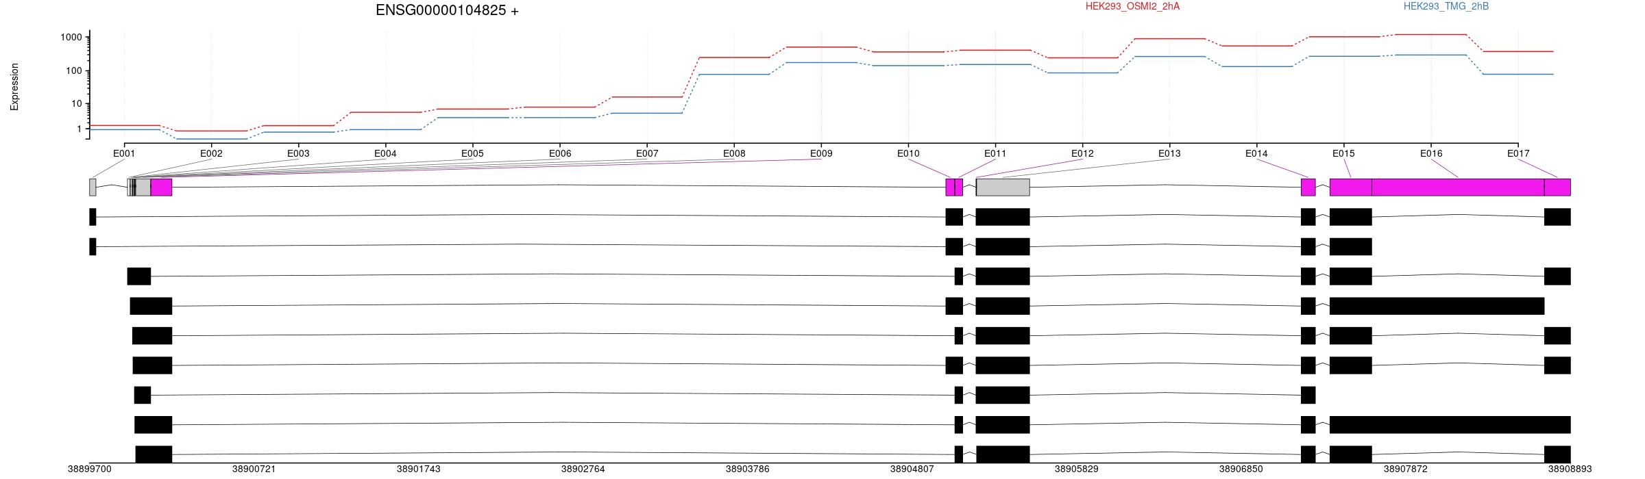Image resolution: width=1645 pixels, height=479 pixels.
Task: Click genomic coordinate 38900721
Action: pos(254,469)
